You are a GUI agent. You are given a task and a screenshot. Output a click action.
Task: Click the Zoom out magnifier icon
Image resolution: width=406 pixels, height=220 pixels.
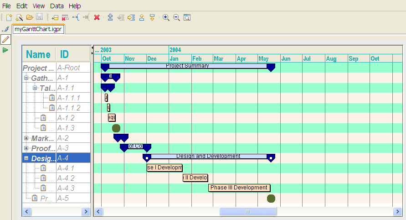click(176, 17)
